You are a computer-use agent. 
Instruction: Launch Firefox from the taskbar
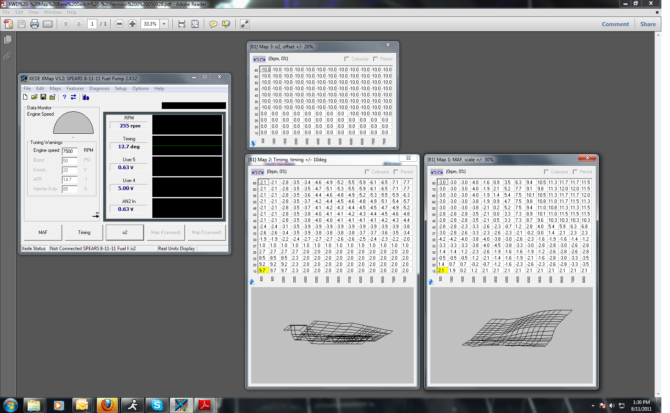coord(107,405)
